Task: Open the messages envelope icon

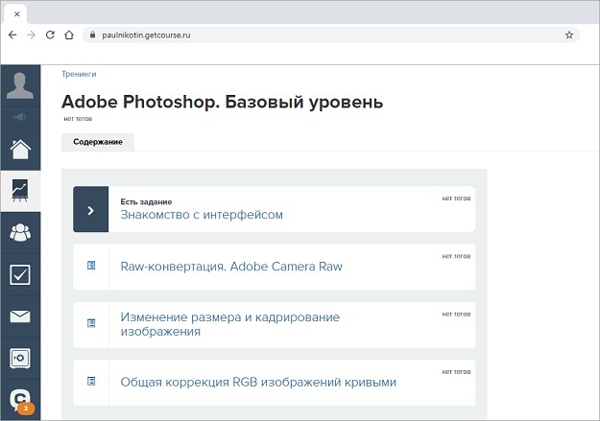Action: point(20,316)
